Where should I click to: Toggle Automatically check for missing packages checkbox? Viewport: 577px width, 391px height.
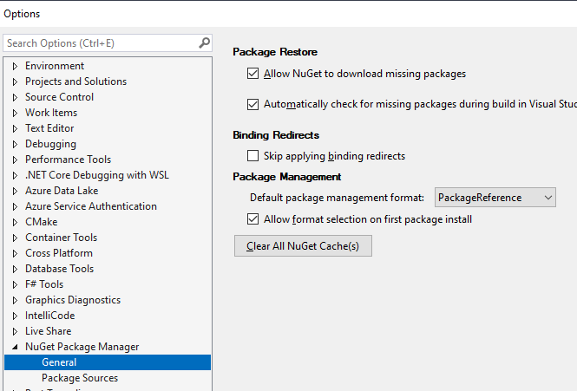coord(252,104)
